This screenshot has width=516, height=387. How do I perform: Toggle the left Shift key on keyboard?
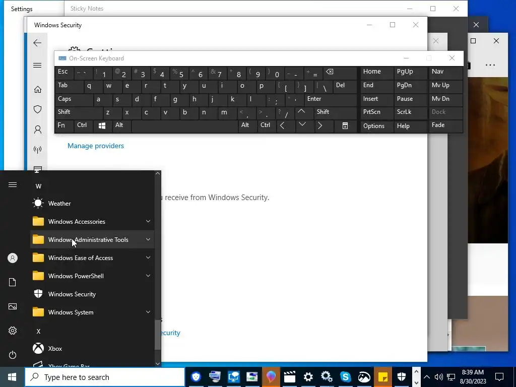click(x=79, y=112)
